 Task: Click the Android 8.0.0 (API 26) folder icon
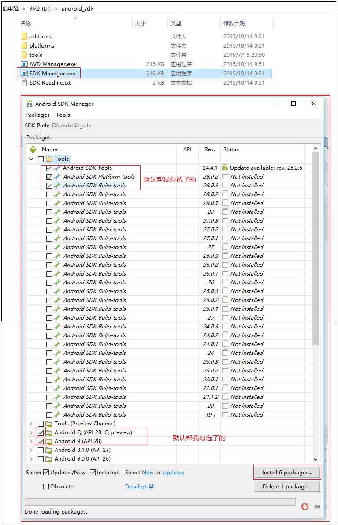coord(49,459)
